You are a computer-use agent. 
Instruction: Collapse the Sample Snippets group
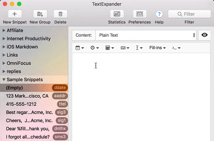pos(4,80)
